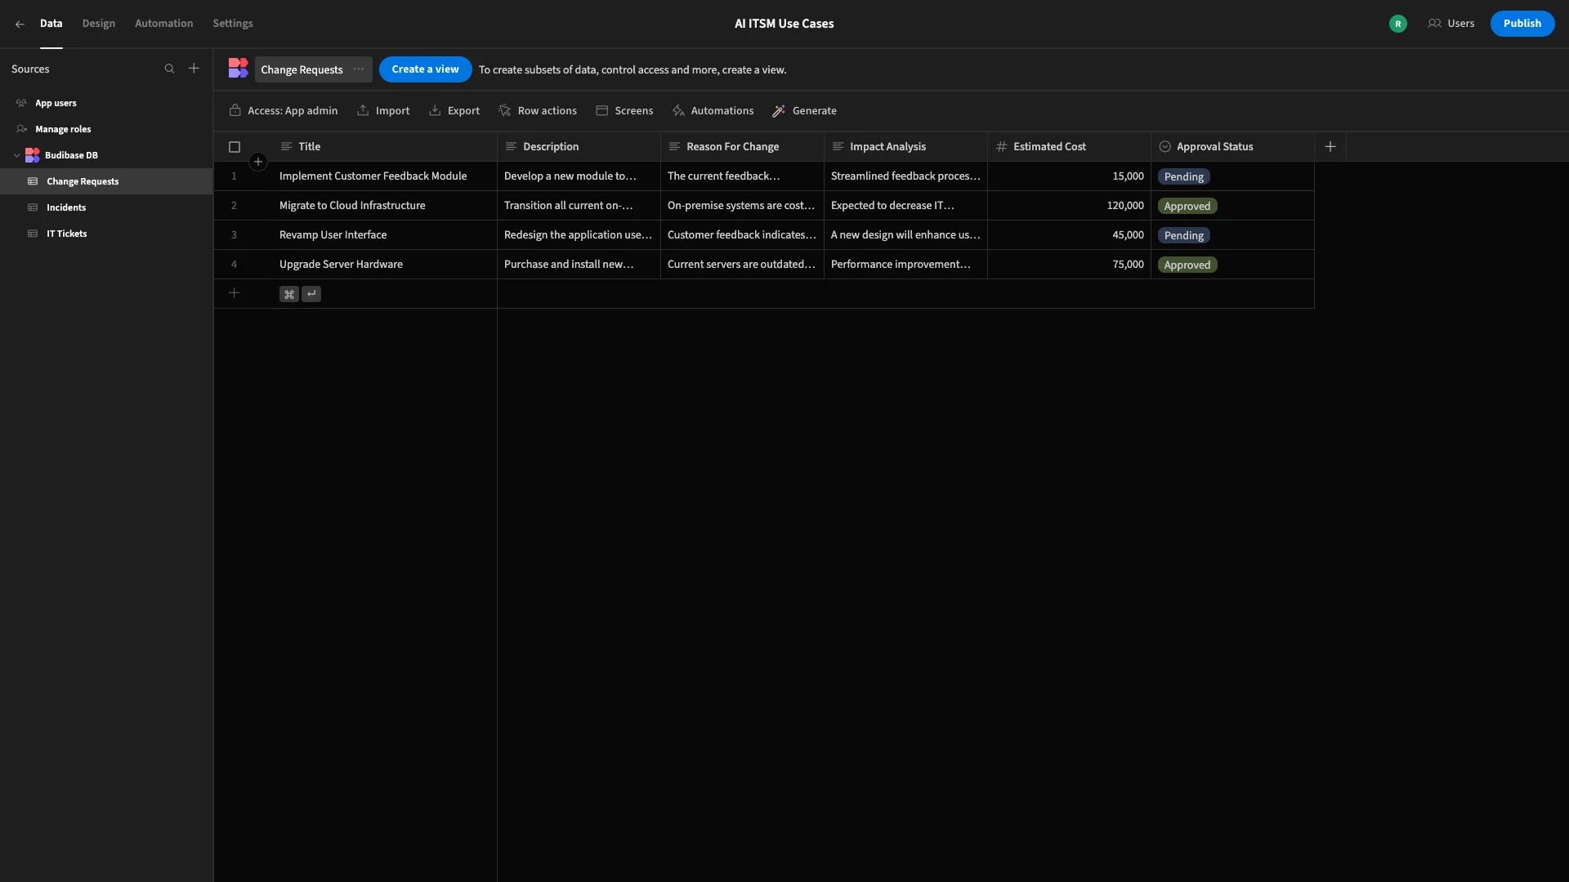Select Change Requests table in sidebar

106,181
